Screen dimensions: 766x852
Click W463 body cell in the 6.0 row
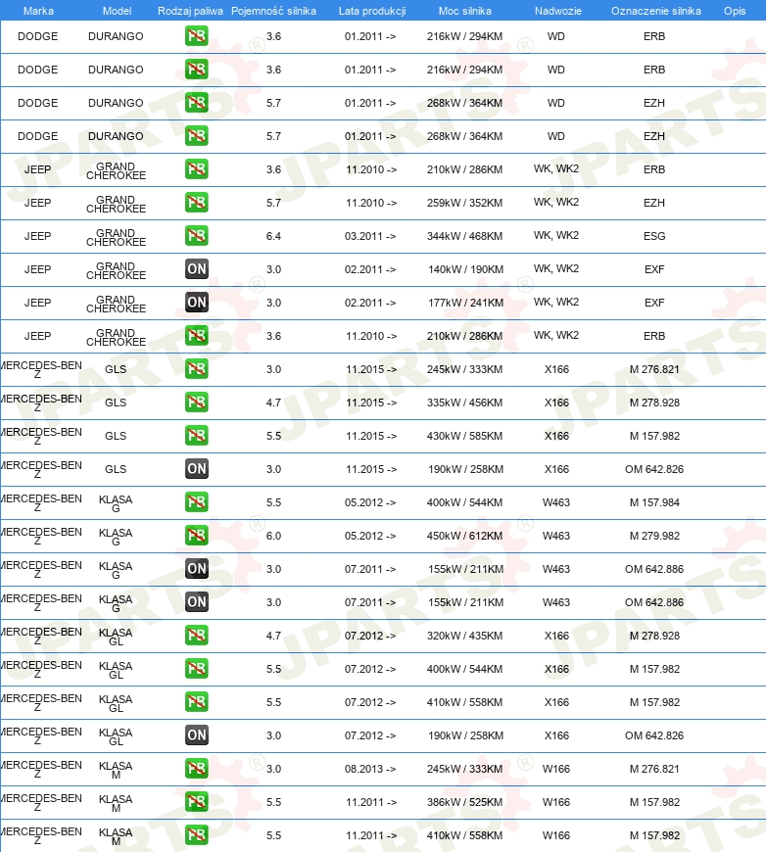click(x=556, y=536)
